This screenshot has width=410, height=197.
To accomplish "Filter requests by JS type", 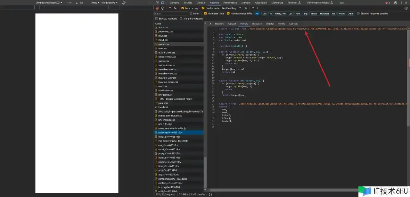I will point(271,13).
